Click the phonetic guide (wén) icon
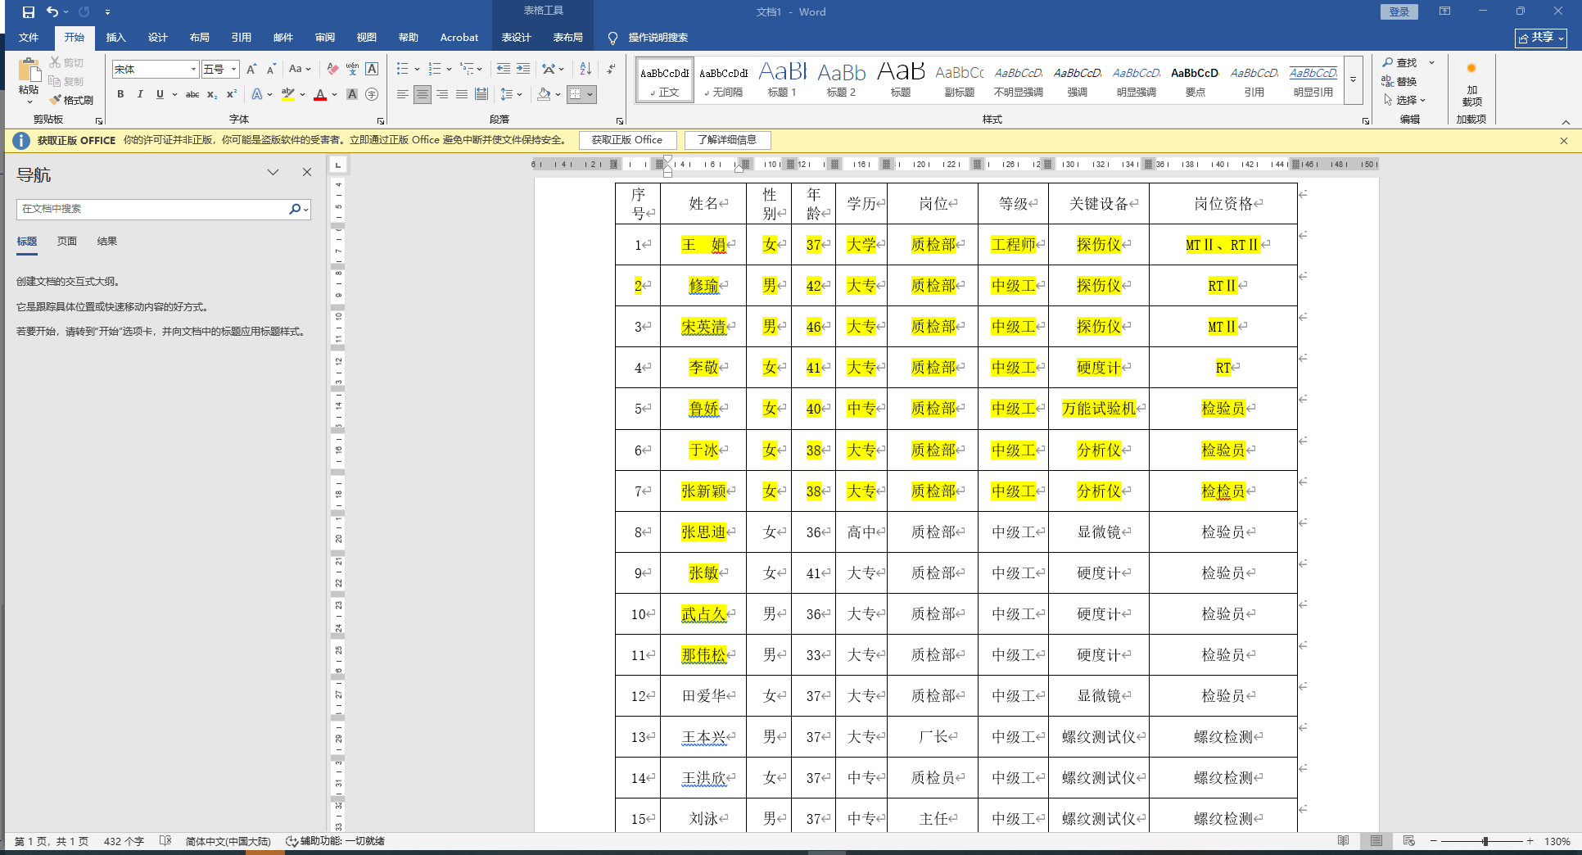The height and width of the screenshot is (855, 1582). pyautogui.click(x=352, y=69)
